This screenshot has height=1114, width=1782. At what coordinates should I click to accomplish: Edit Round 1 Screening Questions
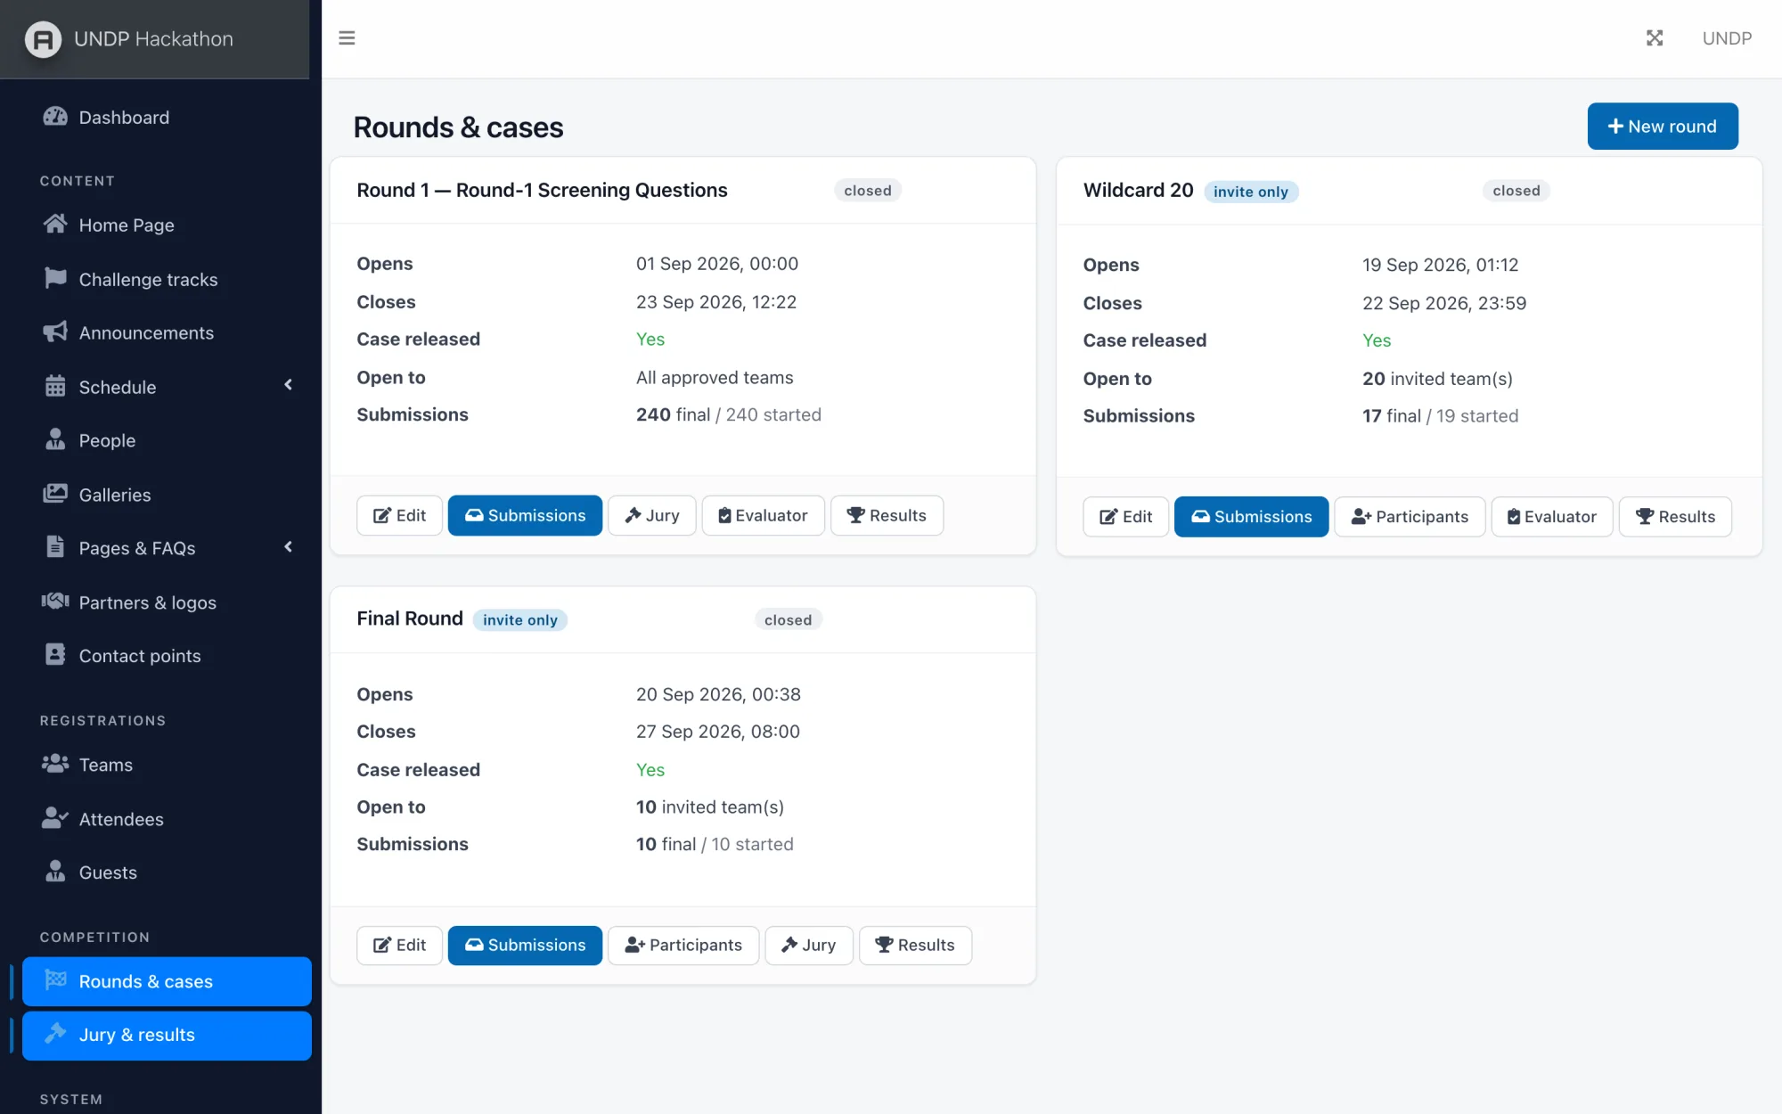(399, 515)
